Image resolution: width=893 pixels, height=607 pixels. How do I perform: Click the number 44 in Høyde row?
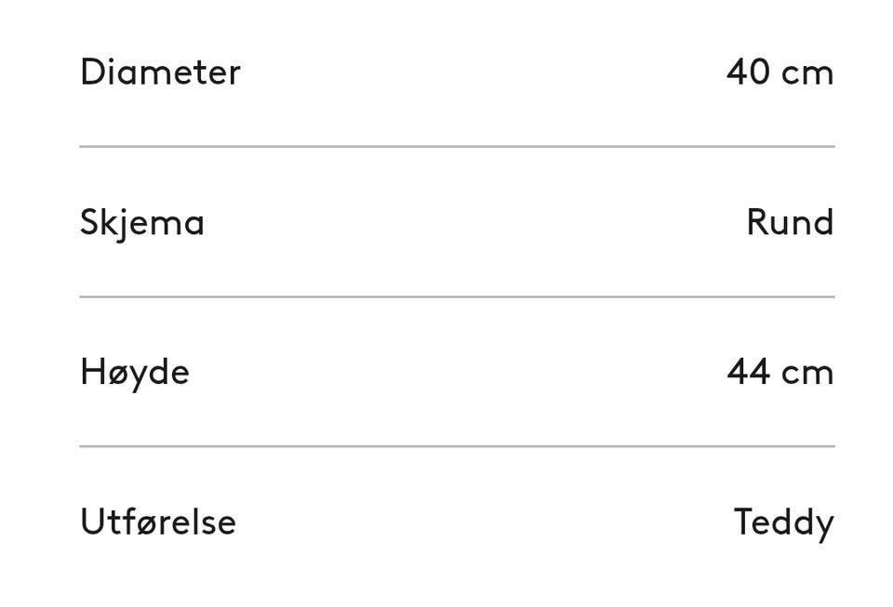coord(748,372)
